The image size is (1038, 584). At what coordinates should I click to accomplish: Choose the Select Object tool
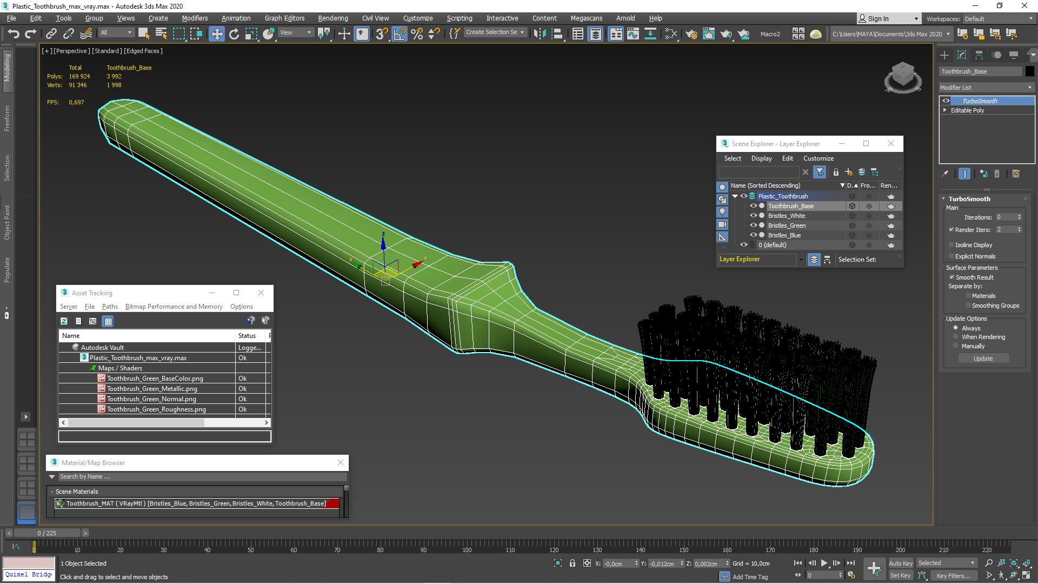144,34
